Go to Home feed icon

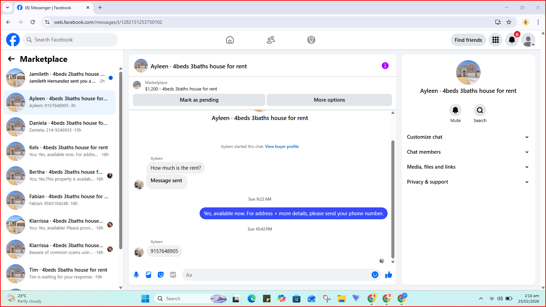[x=230, y=40]
